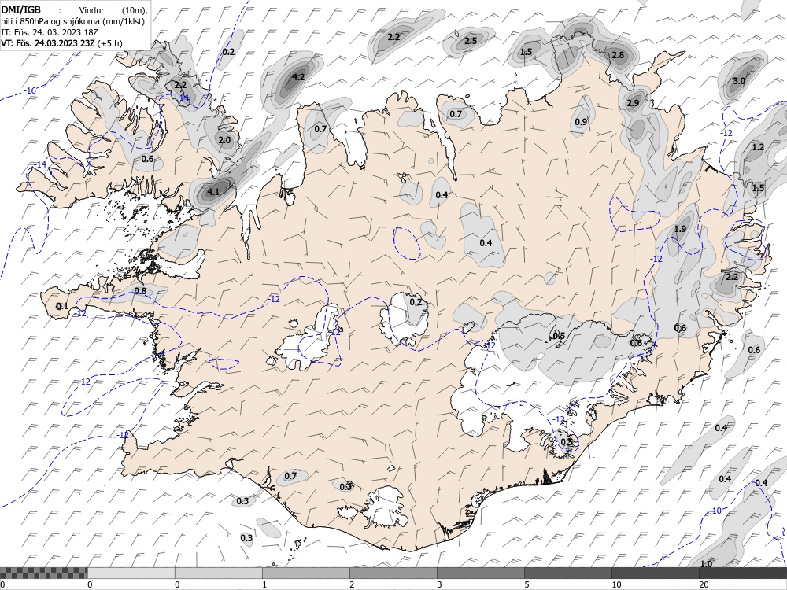Click the 'IT: Fös. 24. 03. 2023 18Z' line

pyautogui.click(x=49, y=32)
